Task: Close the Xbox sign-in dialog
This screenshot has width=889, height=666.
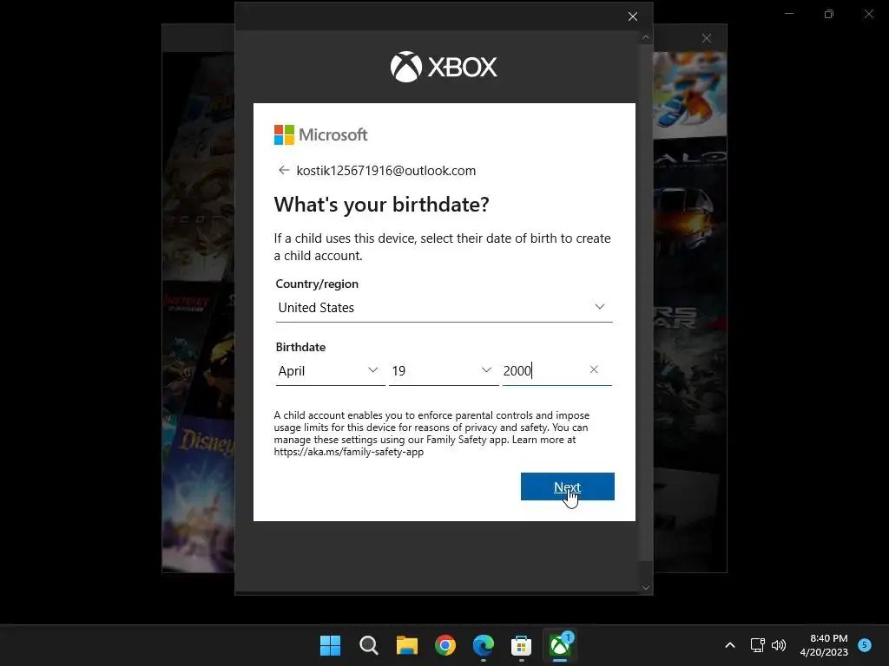Action: pos(633,16)
